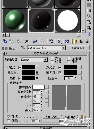This screenshot has width=94, height=129.
Task: Open the Map #26 (Gradient) button
Action: coord(62,117)
